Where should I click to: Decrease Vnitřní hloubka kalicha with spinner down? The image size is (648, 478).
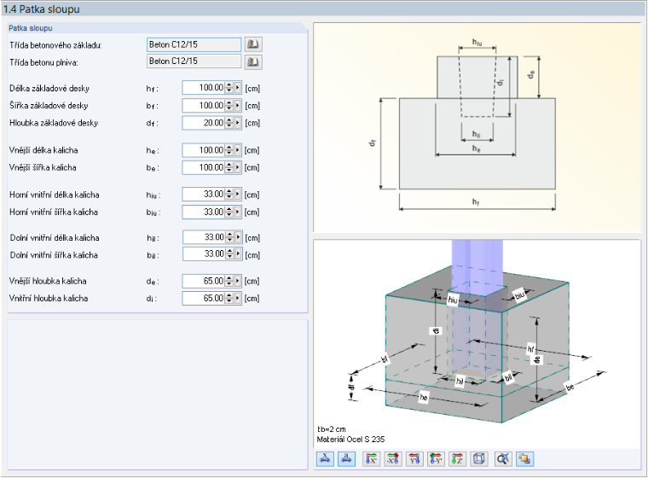(x=229, y=300)
